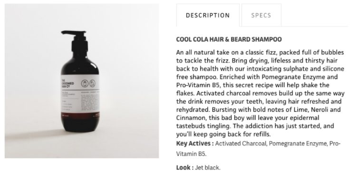Click the Cool Cola Hair & Beard Shampoo heading
357x172 pixels.
(x=229, y=39)
